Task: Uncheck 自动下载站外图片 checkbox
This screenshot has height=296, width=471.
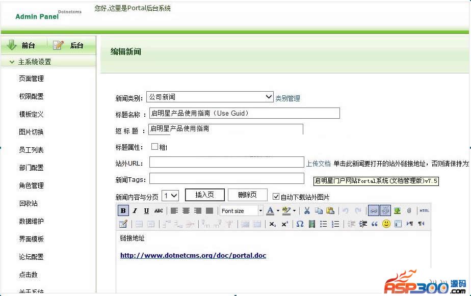Action: pos(276,197)
